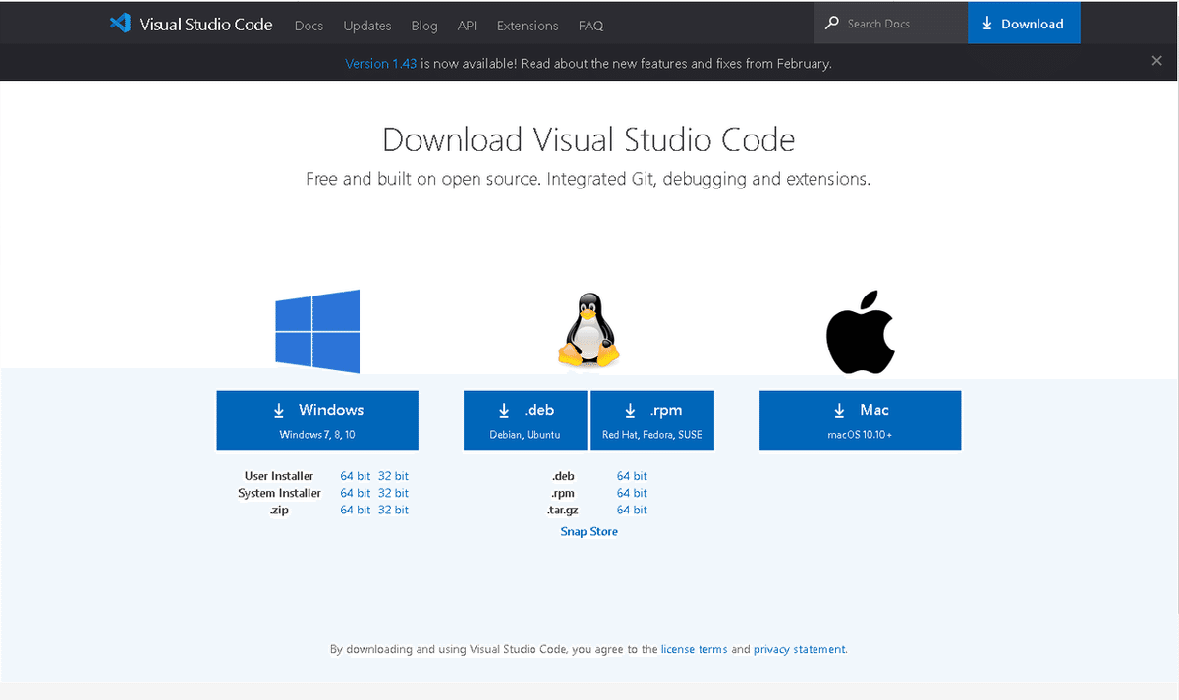1179x700 pixels.
Task: Go to the Blog page
Action: click(x=424, y=26)
